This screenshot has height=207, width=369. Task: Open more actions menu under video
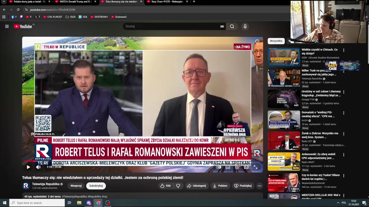(259, 186)
